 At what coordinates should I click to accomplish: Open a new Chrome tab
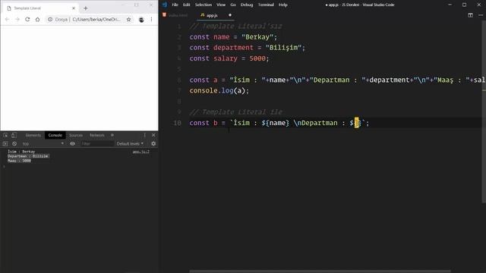pyautogui.click(x=86, y=8)
